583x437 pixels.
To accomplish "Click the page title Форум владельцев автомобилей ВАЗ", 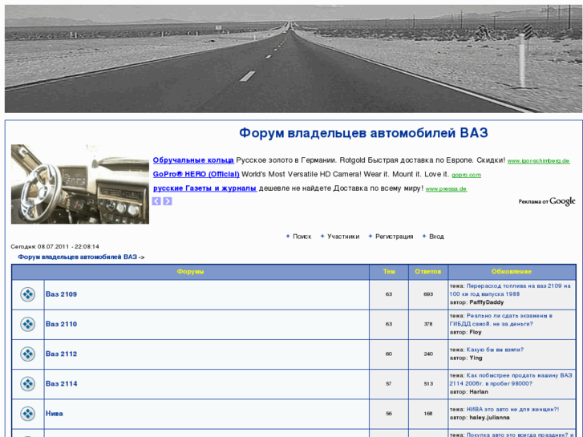I will coord(363,133).
